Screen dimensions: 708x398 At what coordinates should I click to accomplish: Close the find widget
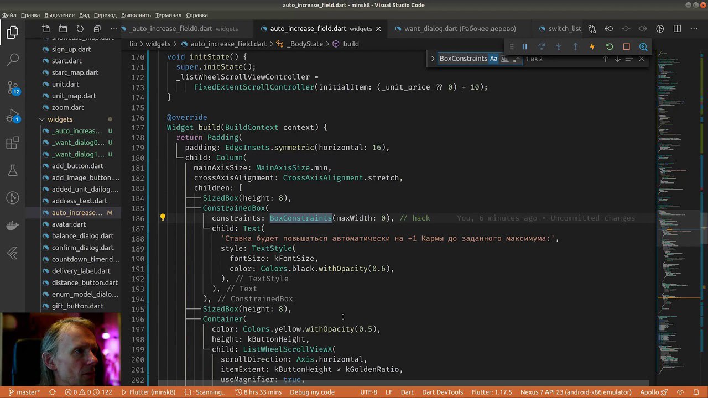click(641, 59)
